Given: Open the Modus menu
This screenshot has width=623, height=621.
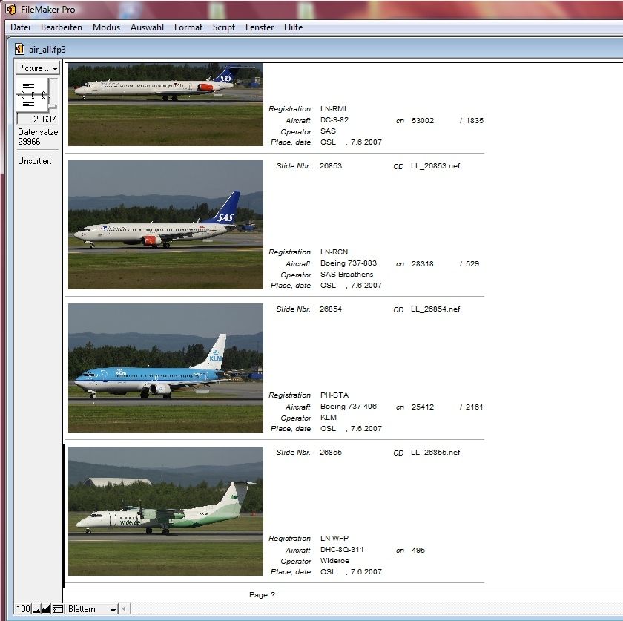Looking at the screenshot, I should [106, 27].
